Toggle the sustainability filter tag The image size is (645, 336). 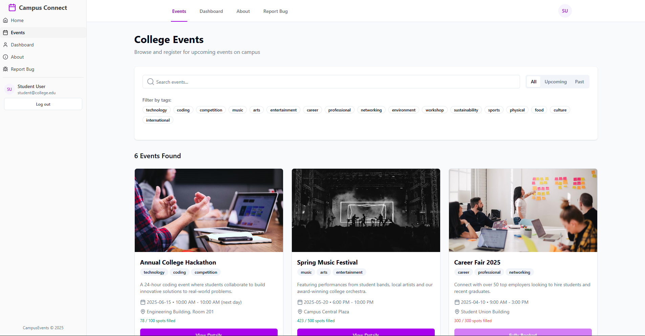click(466, 110)
